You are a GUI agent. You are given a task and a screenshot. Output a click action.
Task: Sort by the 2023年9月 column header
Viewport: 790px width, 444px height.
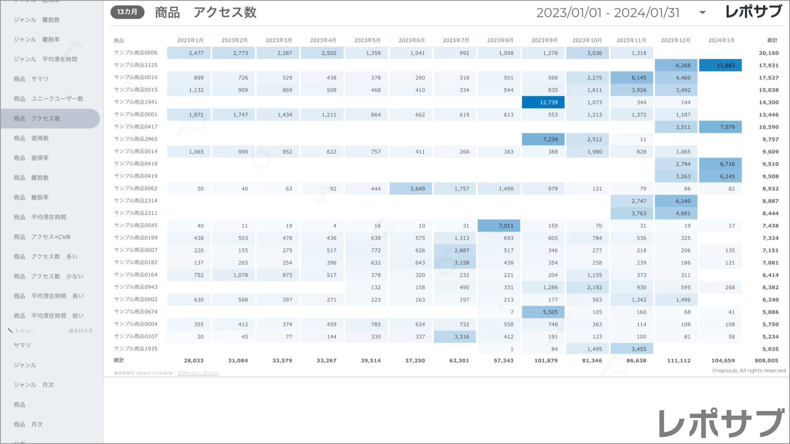point(544,40)
